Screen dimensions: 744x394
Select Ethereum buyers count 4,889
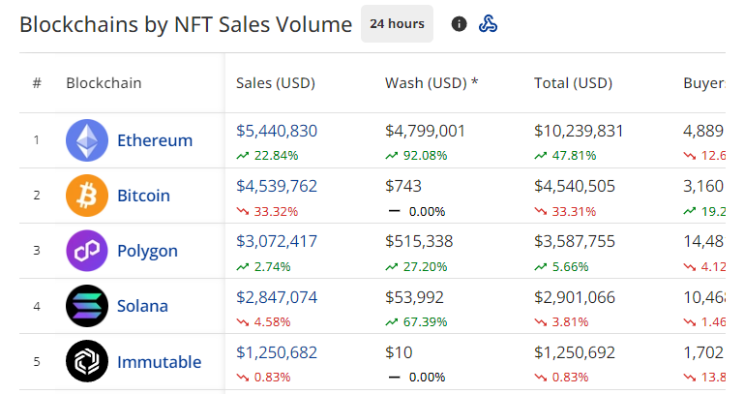(703, 131)
